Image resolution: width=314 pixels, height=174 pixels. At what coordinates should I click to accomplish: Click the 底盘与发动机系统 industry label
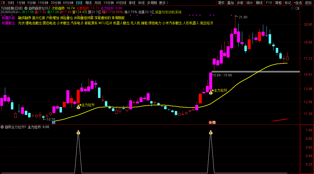tap(168, 12)
